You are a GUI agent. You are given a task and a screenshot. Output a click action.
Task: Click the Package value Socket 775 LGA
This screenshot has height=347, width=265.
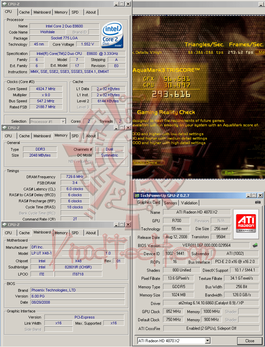click(64, 38)
